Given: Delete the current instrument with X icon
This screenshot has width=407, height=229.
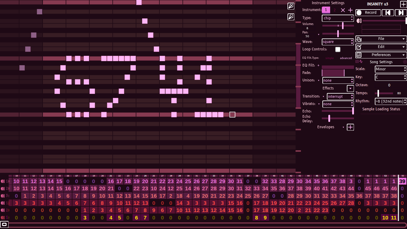Looking at the screenshot, I should [343, 10].
